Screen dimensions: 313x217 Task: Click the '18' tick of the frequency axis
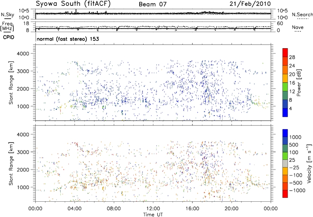click(26, 24)
